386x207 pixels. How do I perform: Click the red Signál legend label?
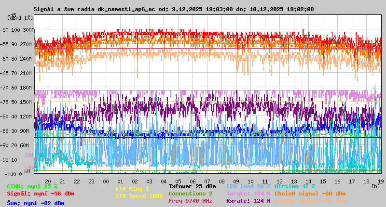coord(41,194)
